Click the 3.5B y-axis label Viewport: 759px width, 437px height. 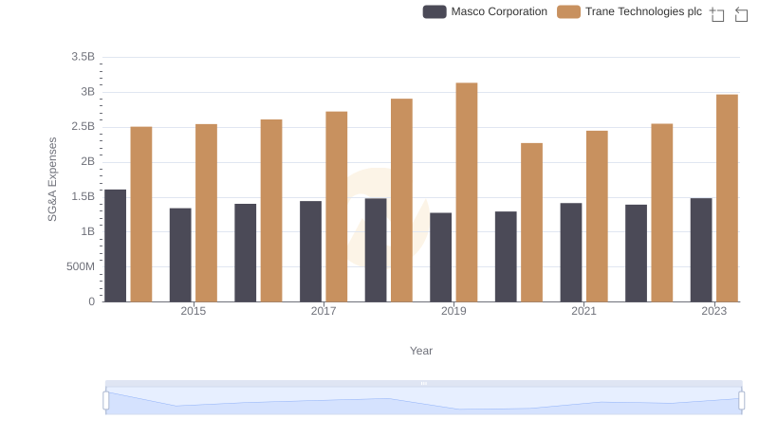click(x=83, y=57)
